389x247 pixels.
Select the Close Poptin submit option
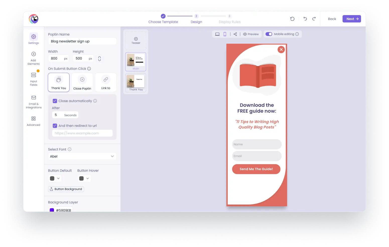click(82, 82)
